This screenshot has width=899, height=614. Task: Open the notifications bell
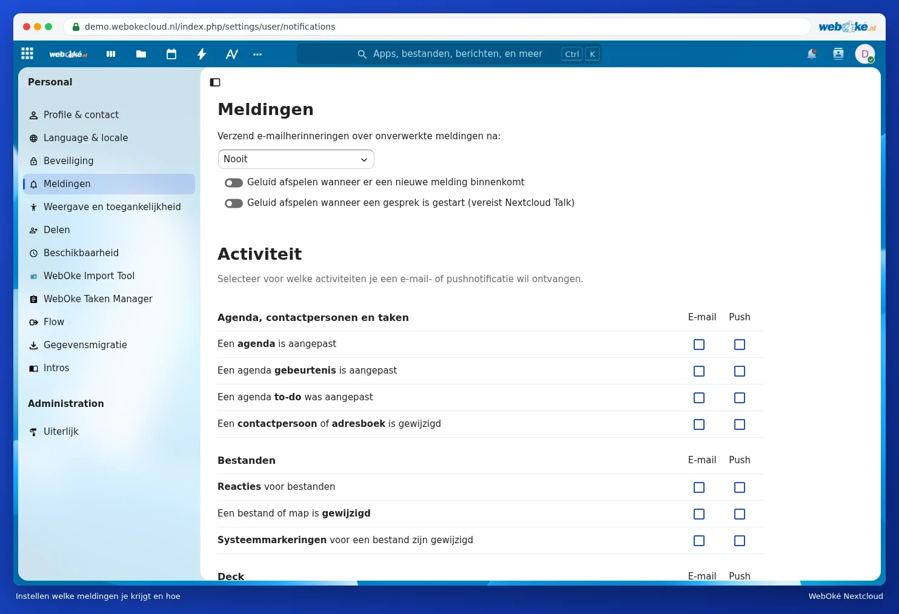pos(812,54)
